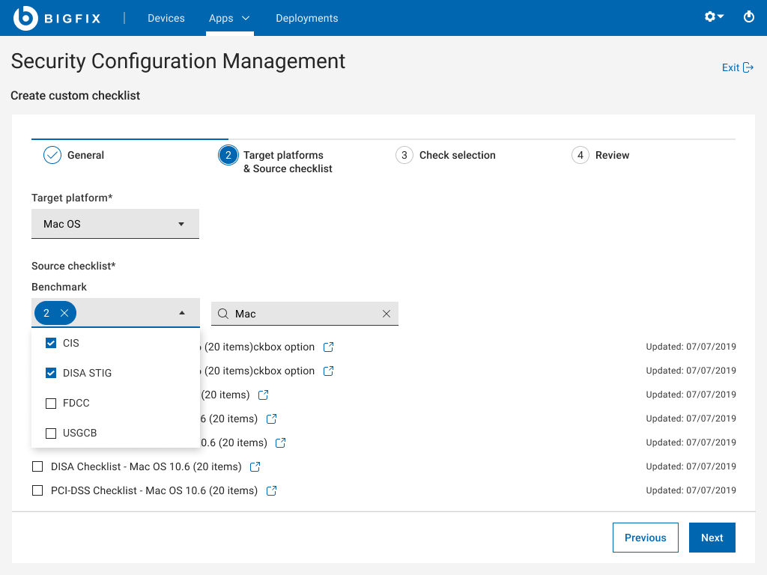Click Updated date on PCI-DSS Checklist row
This screenshot has width=767, height=575.
coord(691,490)
